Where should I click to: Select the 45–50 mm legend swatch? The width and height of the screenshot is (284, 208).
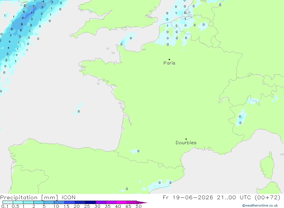(x=132, y=202)
